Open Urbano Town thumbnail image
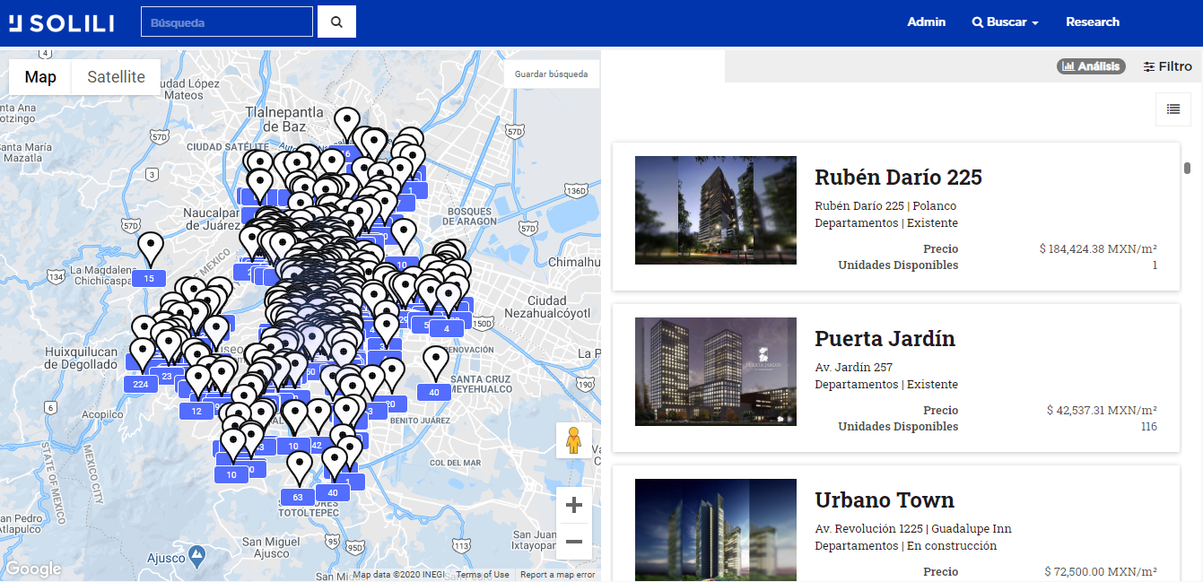This screenshot has height=582, width=1203. [716, 530]
